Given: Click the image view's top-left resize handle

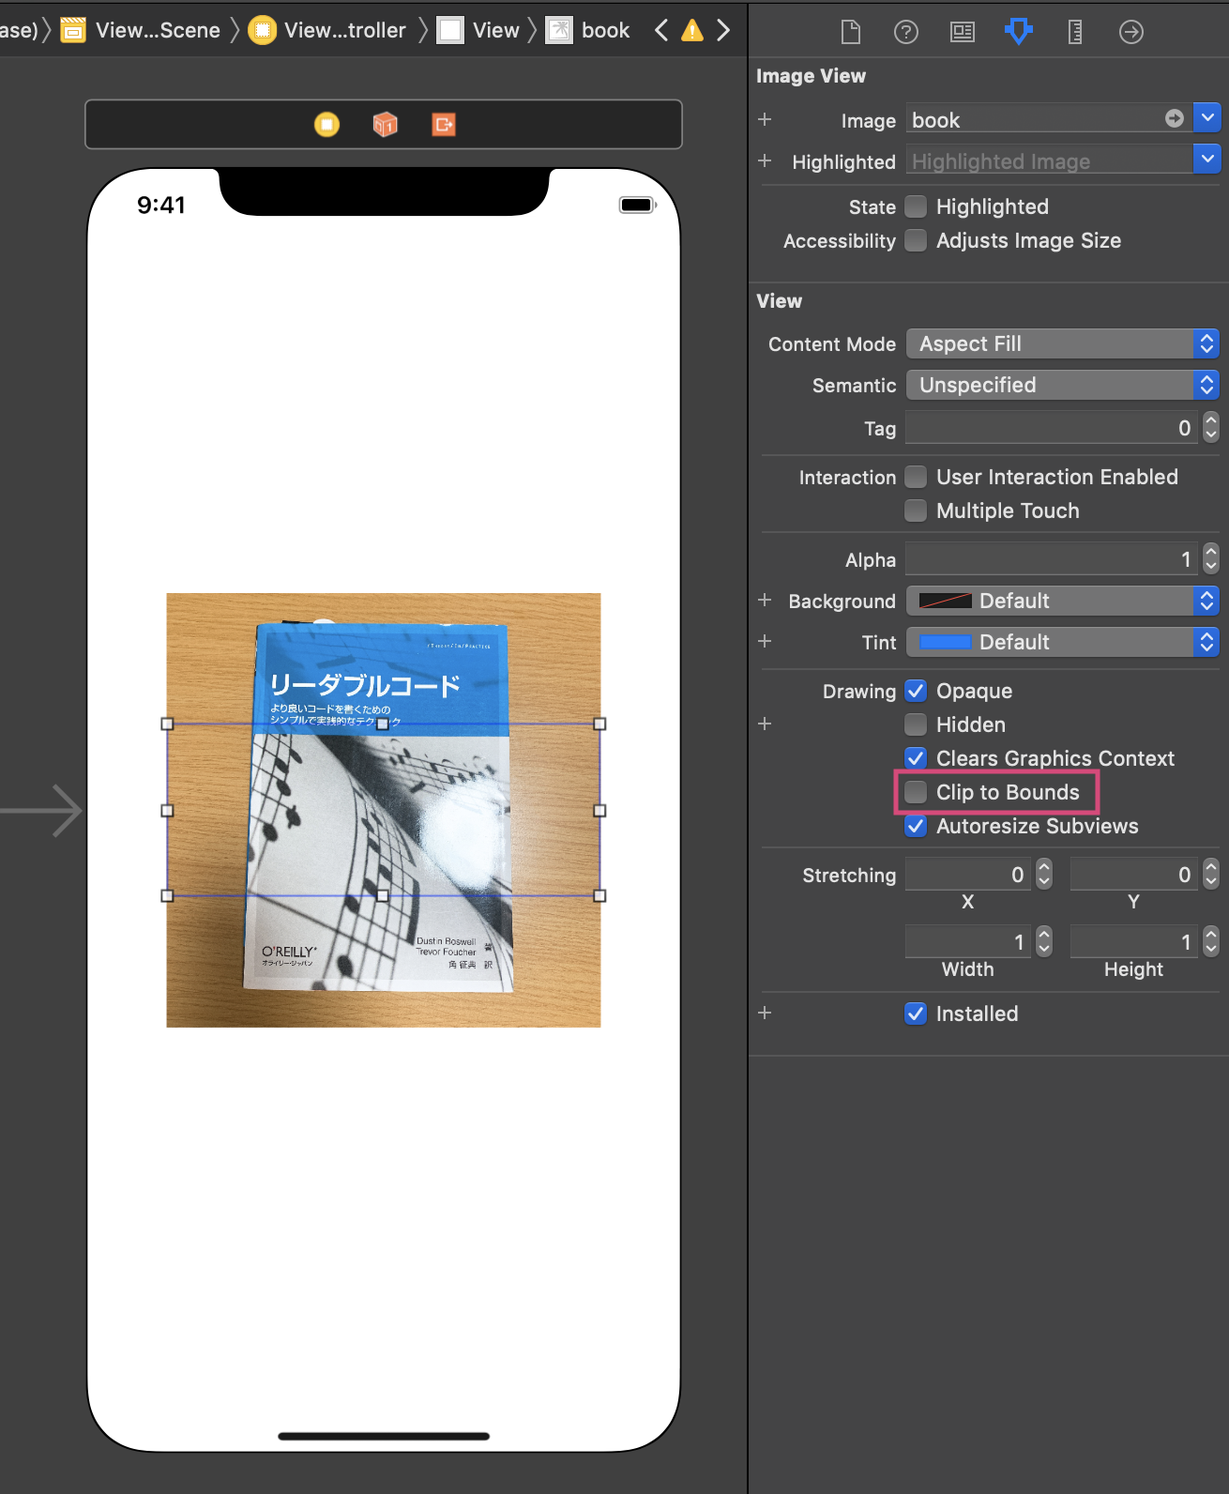Looking at the screenshot, I should pos(167,724).
